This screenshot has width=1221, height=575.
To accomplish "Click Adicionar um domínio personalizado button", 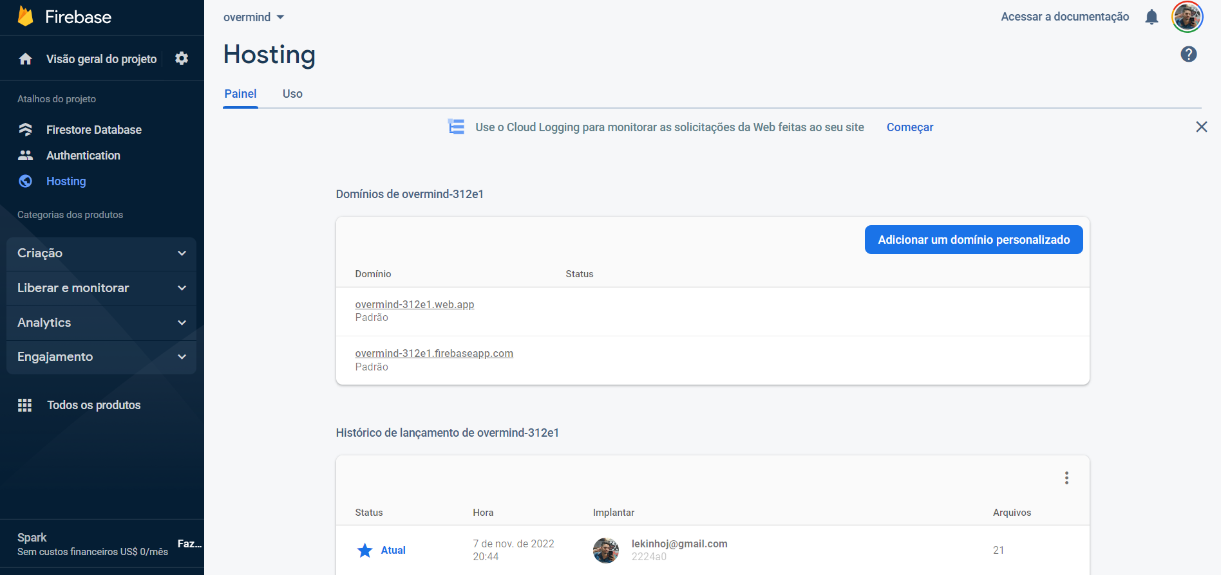I will 974,240.
